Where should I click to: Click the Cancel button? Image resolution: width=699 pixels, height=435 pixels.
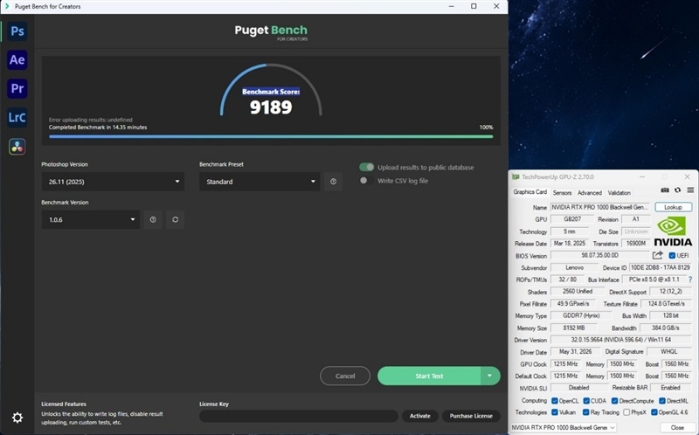345,376
